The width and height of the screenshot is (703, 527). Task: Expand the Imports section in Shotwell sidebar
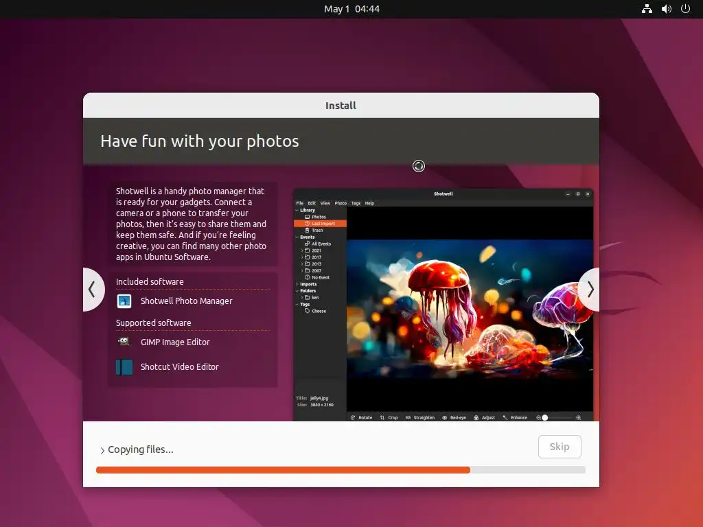point(297,284)
